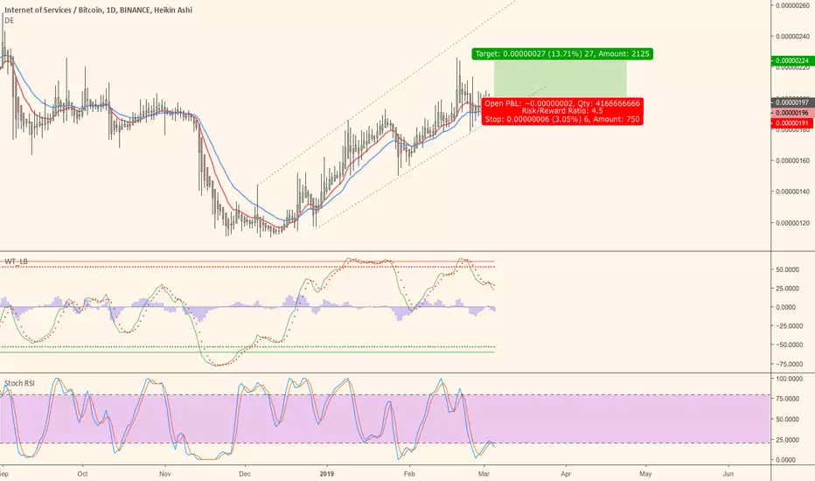Select the WT_LB indicator label
Screen dimensions: 815x481
coord(16,261)
